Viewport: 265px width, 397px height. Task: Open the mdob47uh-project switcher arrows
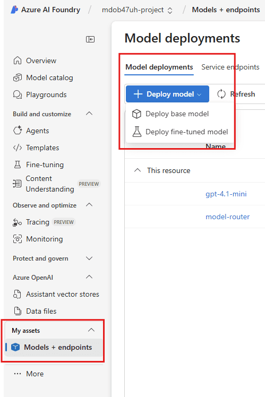click(x=170, y=11)
